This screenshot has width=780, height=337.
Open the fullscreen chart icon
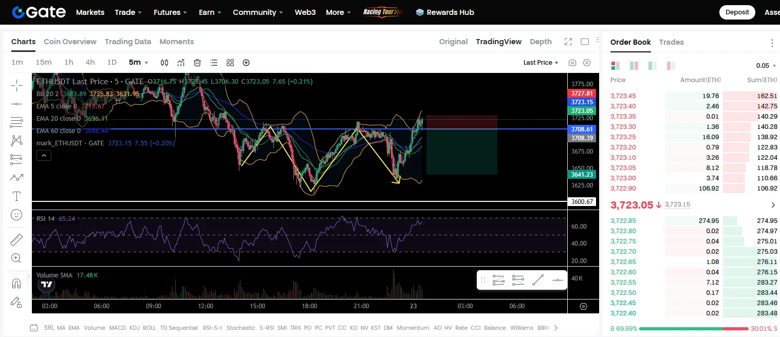click(x=568, y=42)
